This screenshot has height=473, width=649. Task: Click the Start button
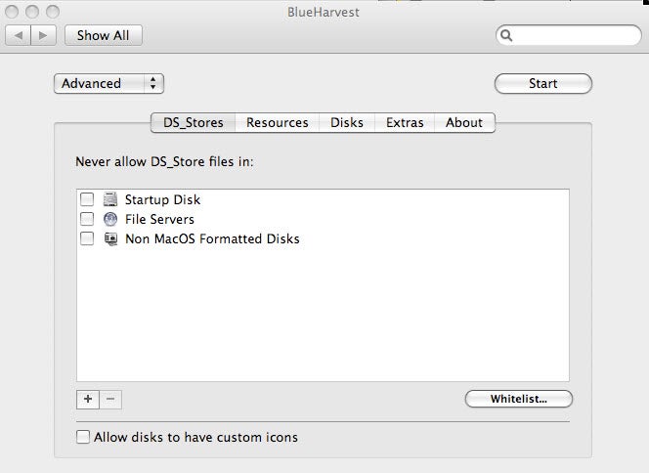coord(543,84)
